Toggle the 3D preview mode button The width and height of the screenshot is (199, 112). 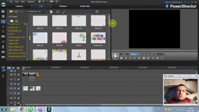[x=162, y=58]
